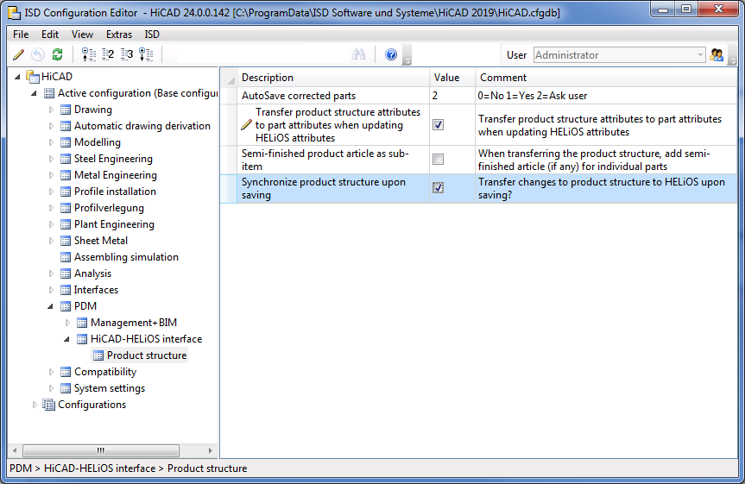The image size is (745, 484).
Task: Open the File menu
Action: tap(21, 35)
